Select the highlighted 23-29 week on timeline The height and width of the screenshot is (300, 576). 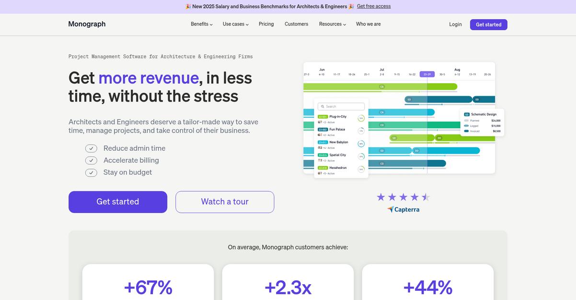[427, 74]
